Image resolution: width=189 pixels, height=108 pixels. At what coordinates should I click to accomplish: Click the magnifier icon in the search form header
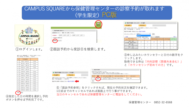click(53, 31)
